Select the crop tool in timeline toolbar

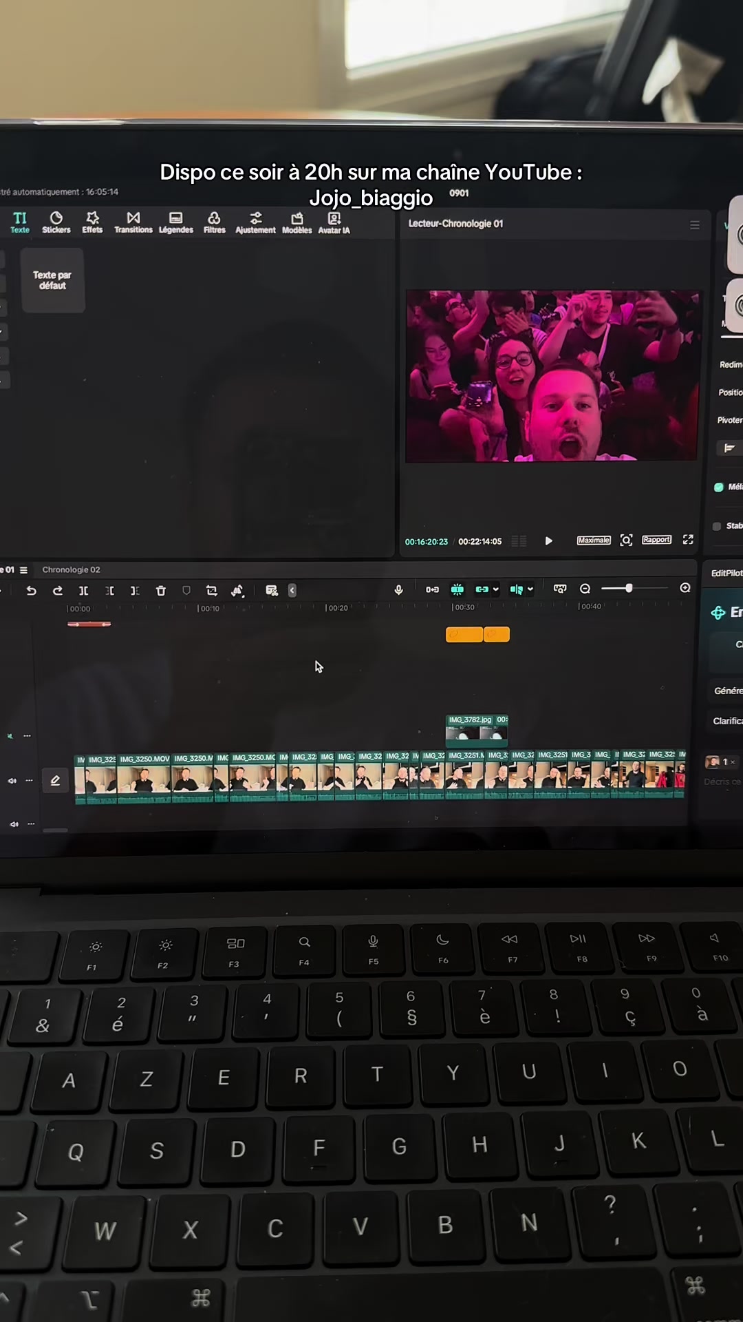pyautogui.click(x=212, y=591)
